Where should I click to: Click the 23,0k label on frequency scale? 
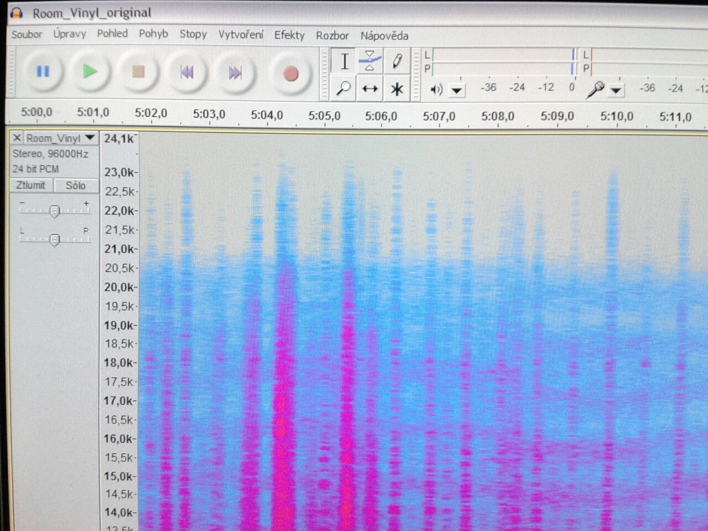pos(120,173)
